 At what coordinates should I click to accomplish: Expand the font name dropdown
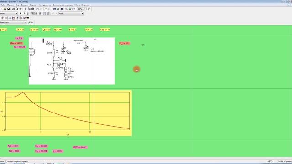pyautogui.click(x=82, y=13)
